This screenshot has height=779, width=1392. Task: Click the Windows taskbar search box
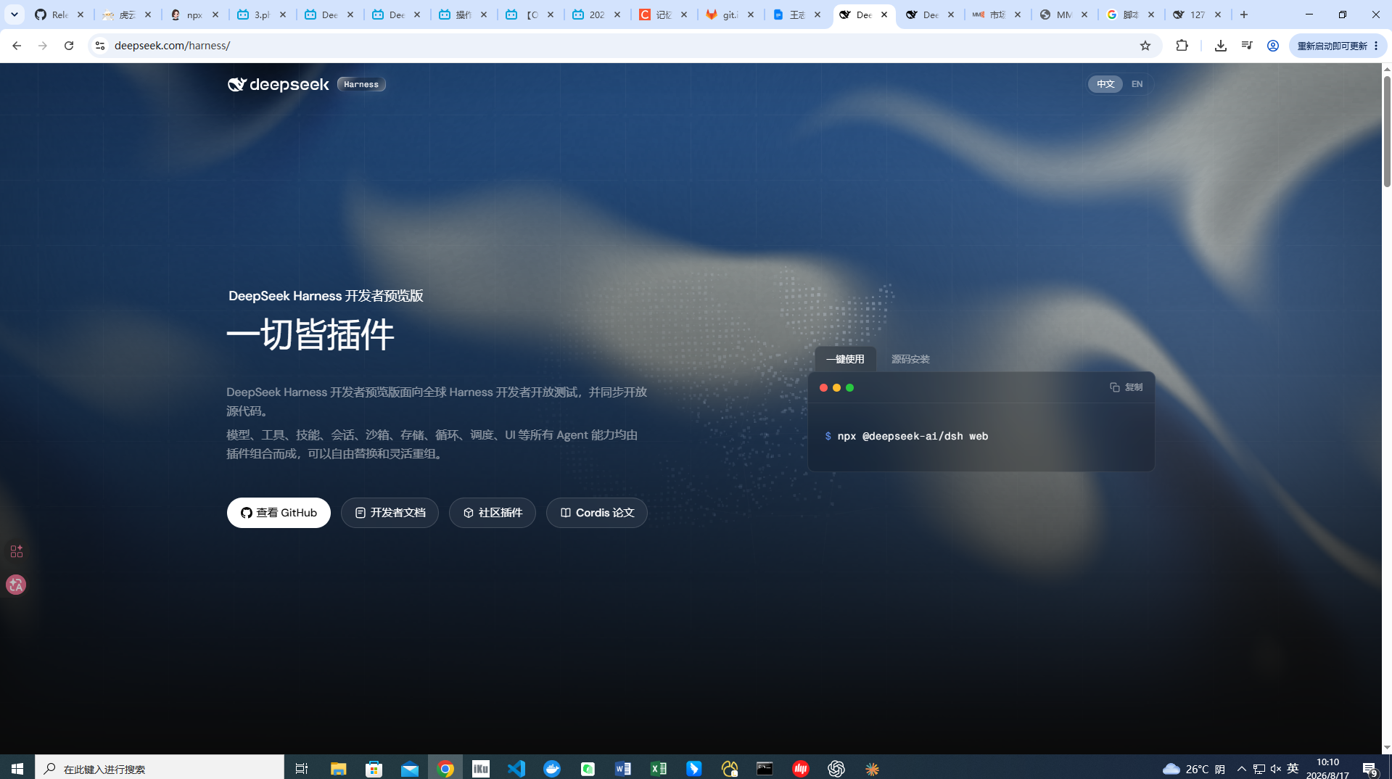pos(160,768)
